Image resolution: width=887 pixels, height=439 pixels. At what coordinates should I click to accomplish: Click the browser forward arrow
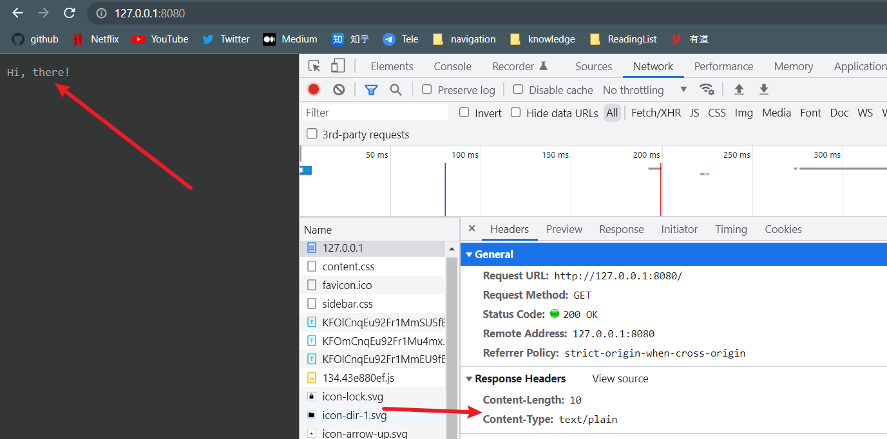pos(44,13)
